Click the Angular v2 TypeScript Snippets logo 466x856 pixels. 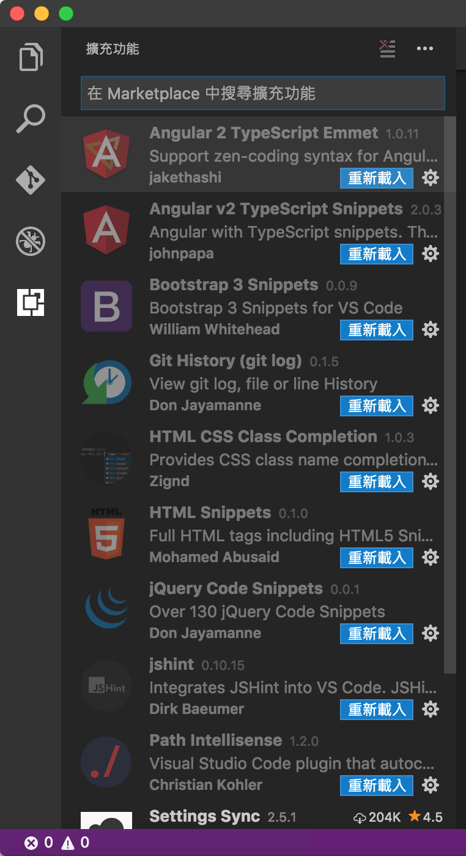point(106,230)
